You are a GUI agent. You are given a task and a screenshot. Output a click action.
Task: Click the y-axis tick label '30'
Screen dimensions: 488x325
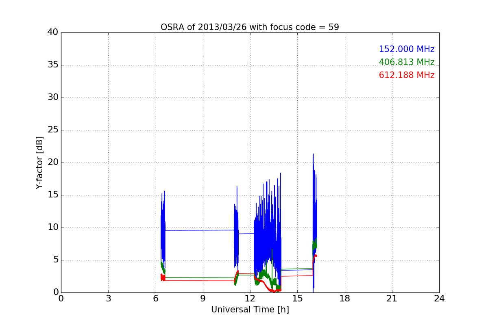point(53,97)
